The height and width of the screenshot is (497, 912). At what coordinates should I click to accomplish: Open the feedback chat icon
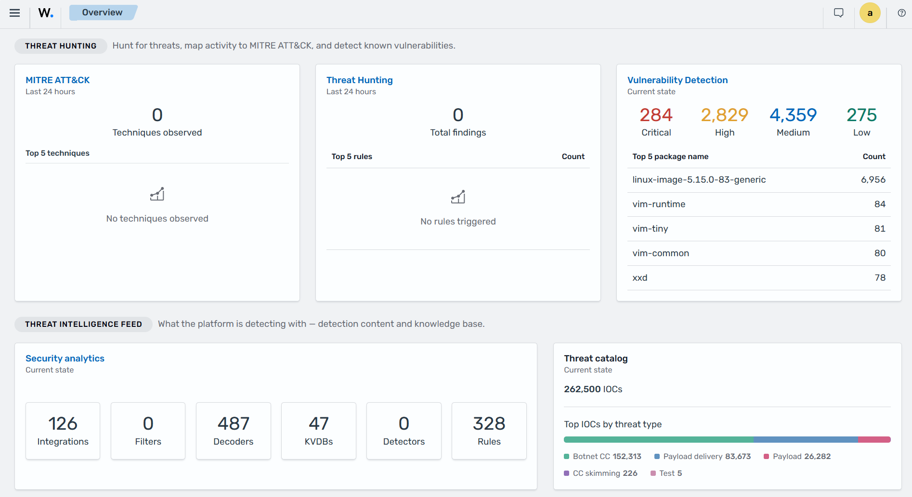point(839,13)
